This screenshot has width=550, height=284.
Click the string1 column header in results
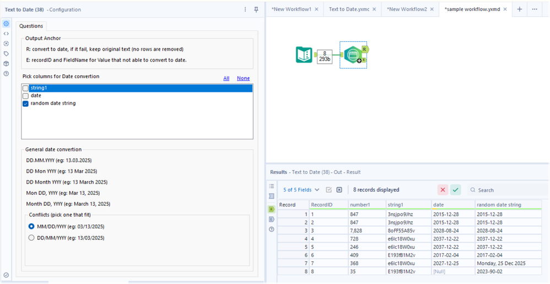point(408,205)
